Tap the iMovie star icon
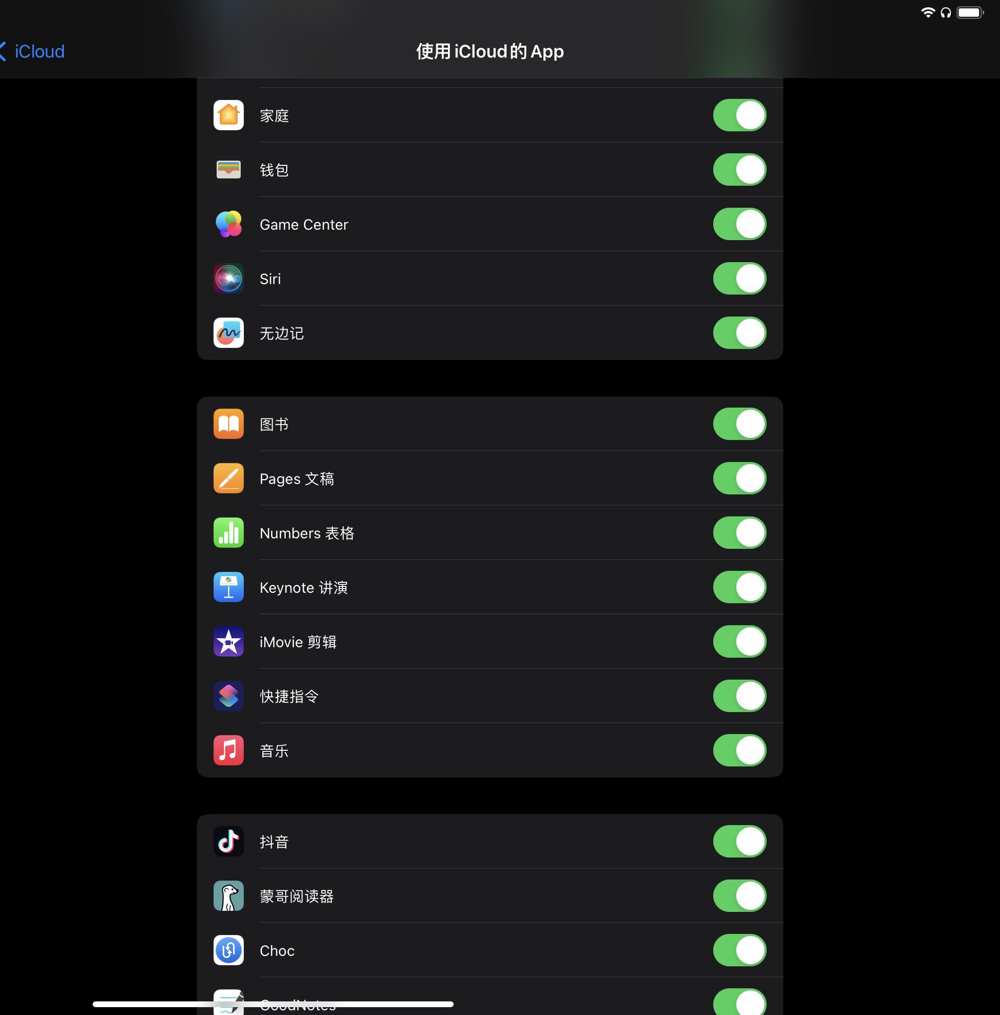 [229, 641]
